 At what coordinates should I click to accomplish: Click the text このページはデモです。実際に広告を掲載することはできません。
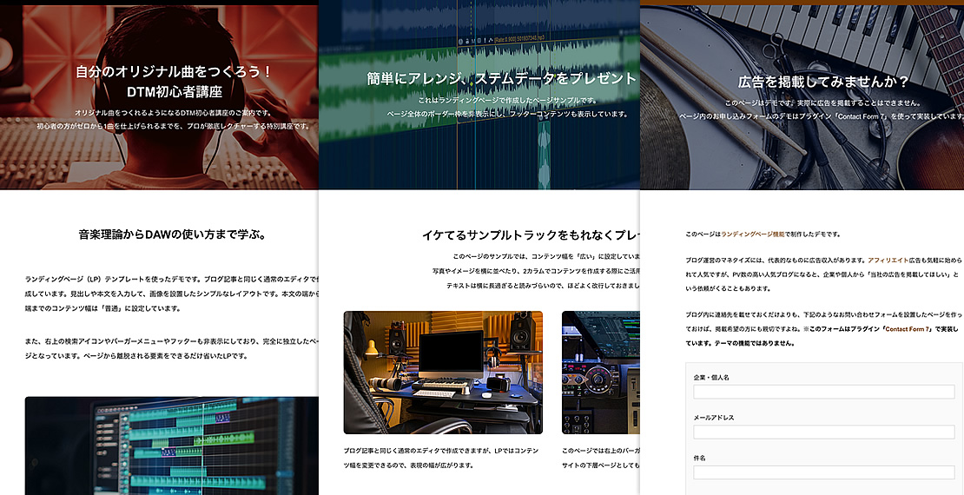822,102
